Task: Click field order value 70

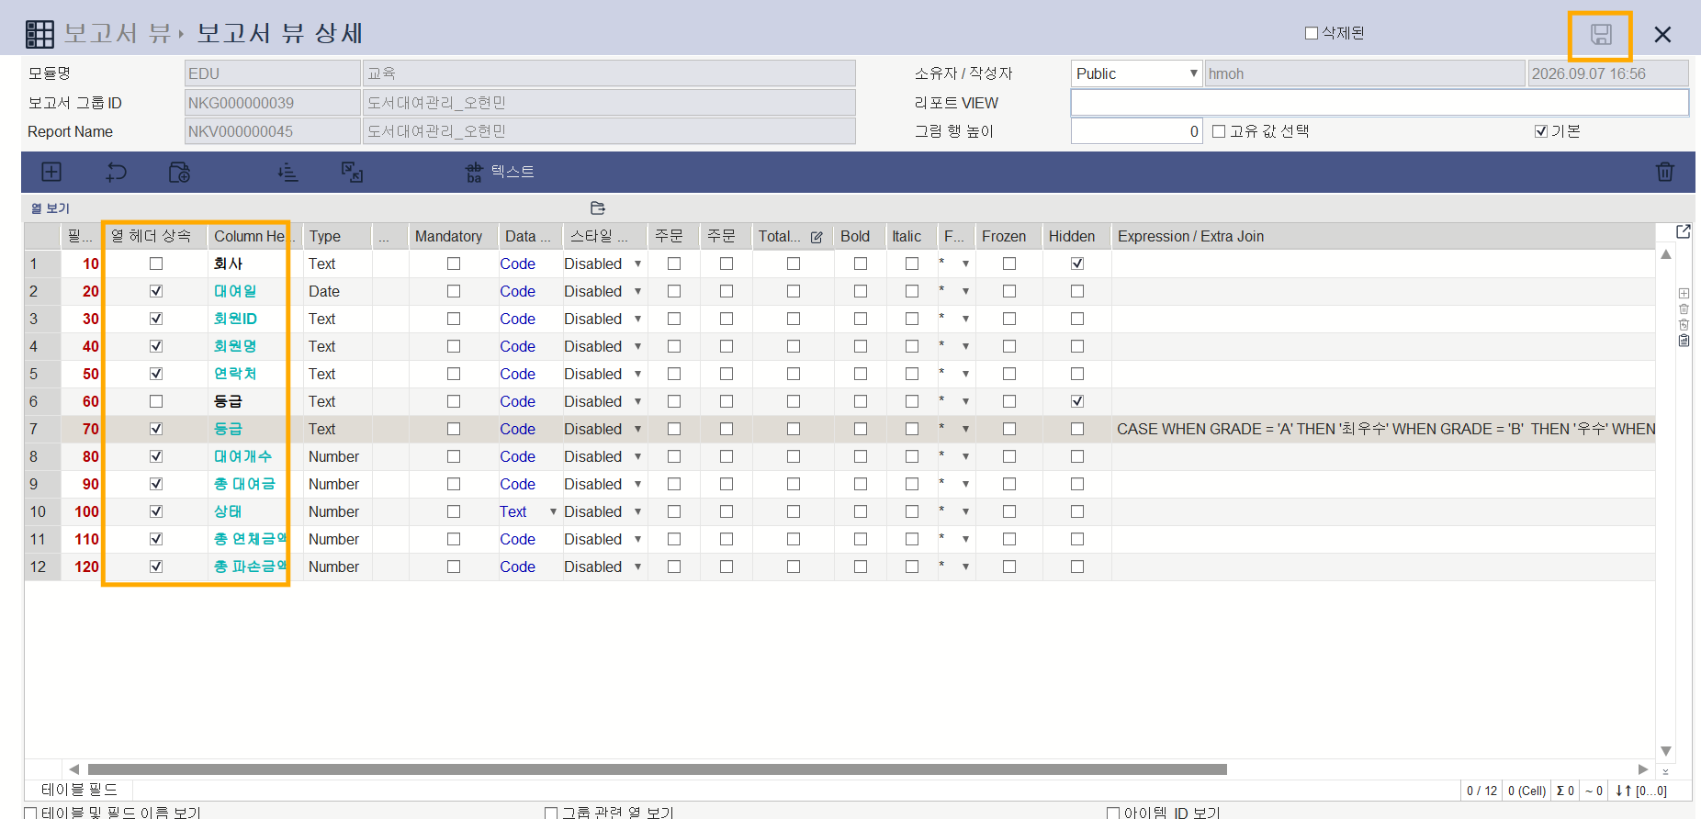Action: point(90,429)
